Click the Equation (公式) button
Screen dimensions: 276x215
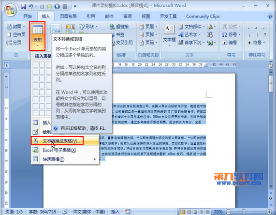232,27
